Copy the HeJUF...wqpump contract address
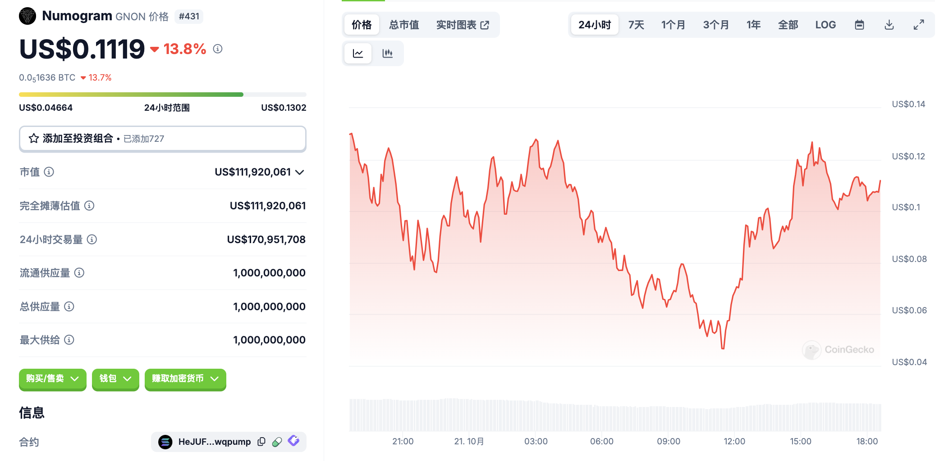 [261, 442]
